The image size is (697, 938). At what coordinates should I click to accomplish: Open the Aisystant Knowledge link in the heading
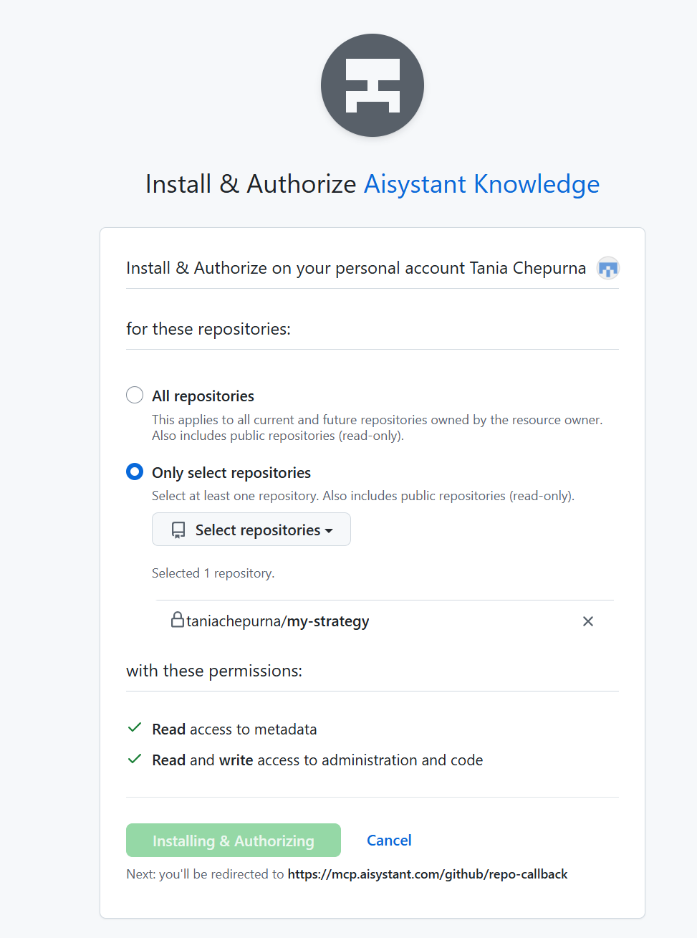[481, 184]
